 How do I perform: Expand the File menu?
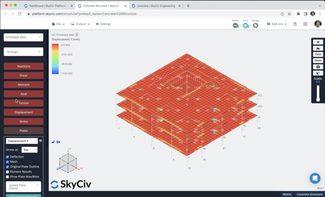coord(58,24)
